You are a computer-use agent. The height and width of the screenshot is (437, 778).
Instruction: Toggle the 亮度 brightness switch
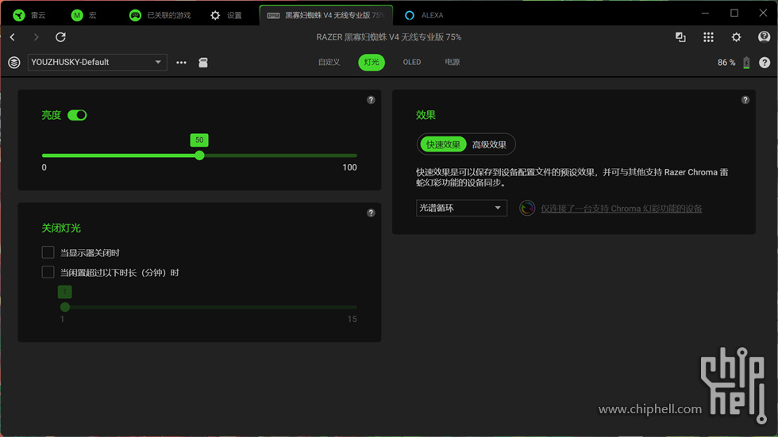pyautogui.click(x=77, y=115)
